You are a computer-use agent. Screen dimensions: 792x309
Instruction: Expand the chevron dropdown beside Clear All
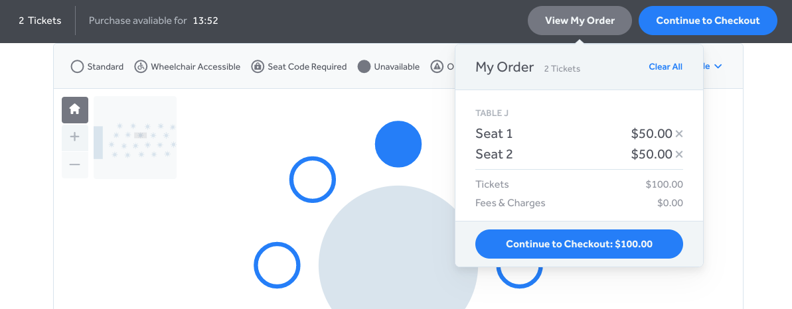tap(718, 67)
